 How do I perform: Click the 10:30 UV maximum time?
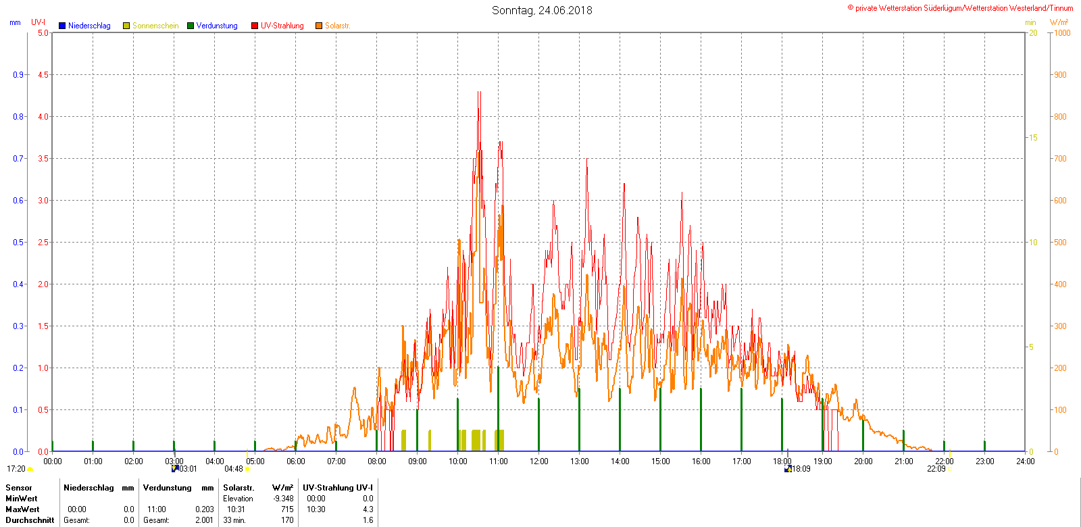(316, 509)
